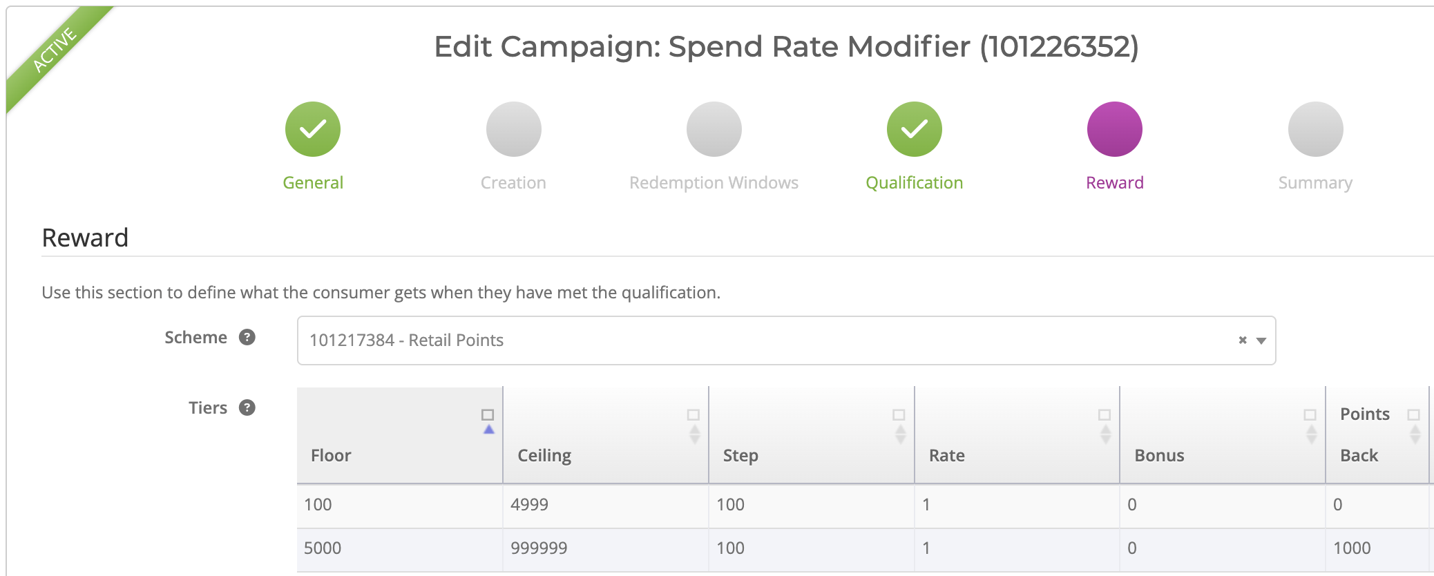Click the Redemption Windows step circle
This screenshot has width=1434, height=576.
714,129
